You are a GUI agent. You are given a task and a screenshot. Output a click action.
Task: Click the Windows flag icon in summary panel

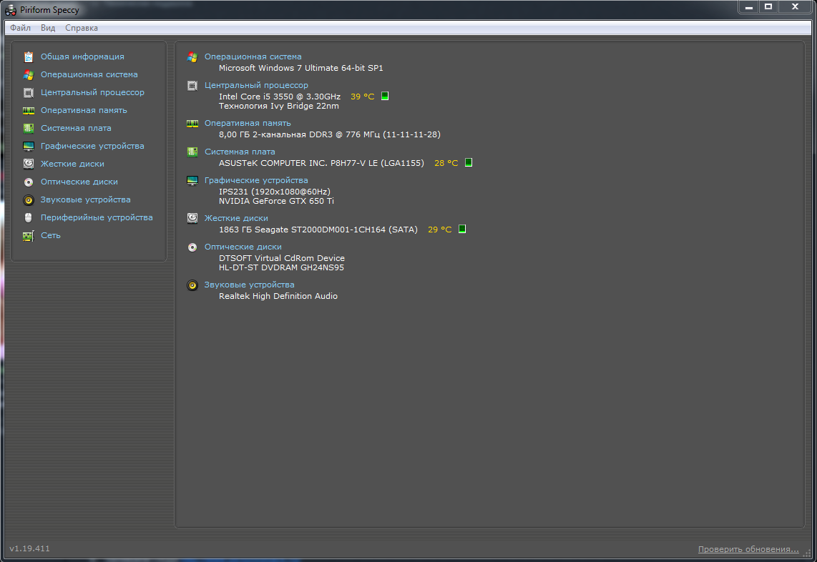coord(192,57)
